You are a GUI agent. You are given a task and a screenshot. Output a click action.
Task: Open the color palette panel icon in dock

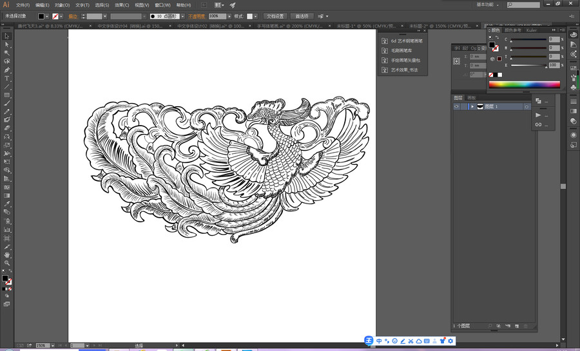(x=574, y=35)
